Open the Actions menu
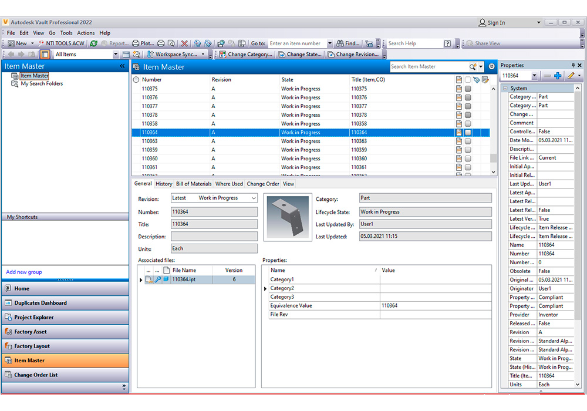The height and width of the screenshot is (411, 587). [86, 33]
